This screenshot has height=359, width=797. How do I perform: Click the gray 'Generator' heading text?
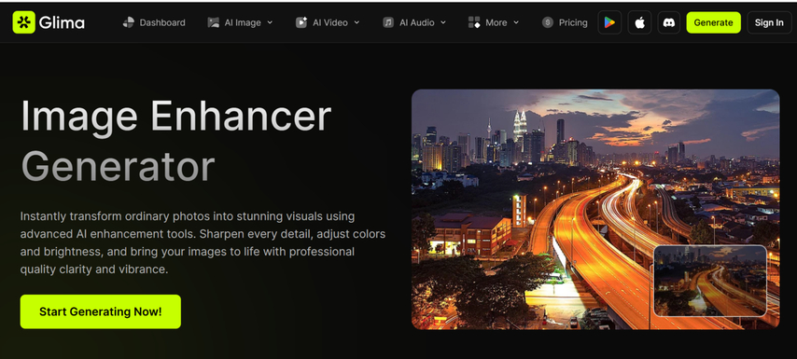pos(118,167)
